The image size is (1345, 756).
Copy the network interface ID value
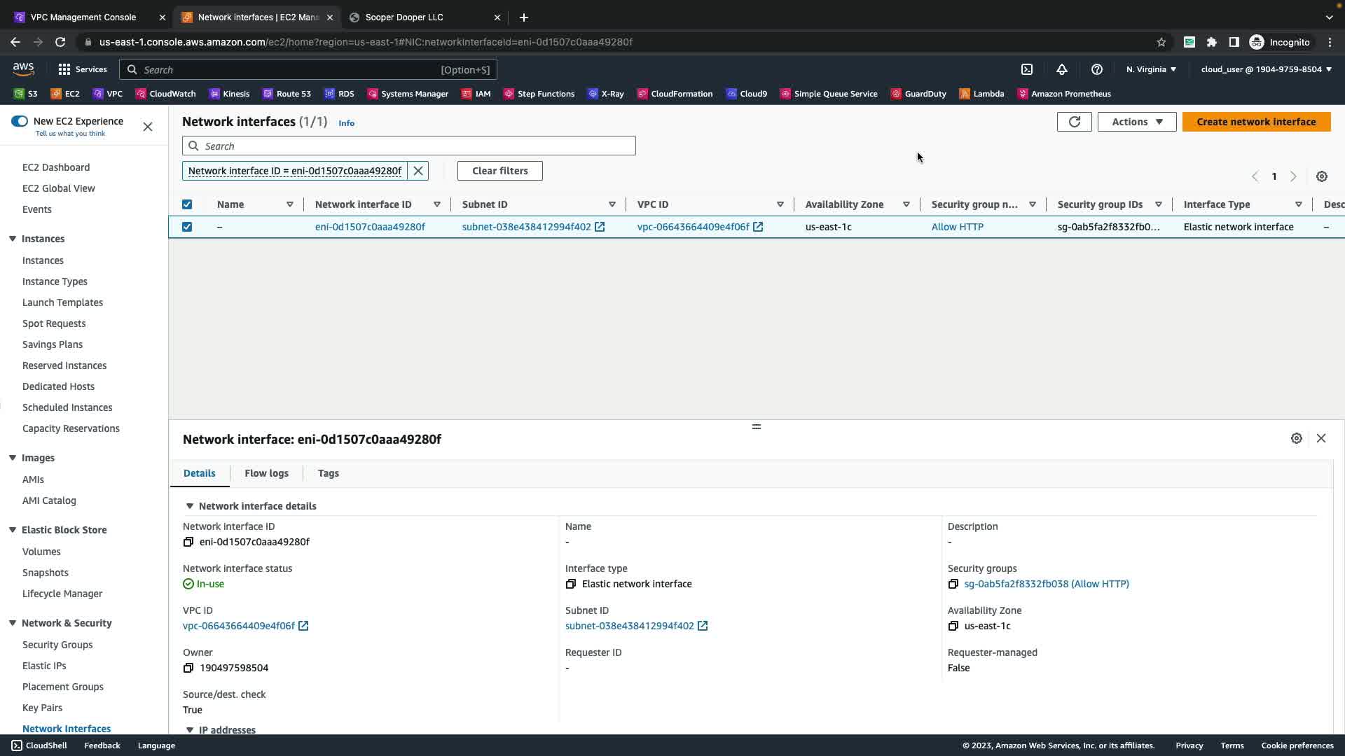[x=188, y=542]
